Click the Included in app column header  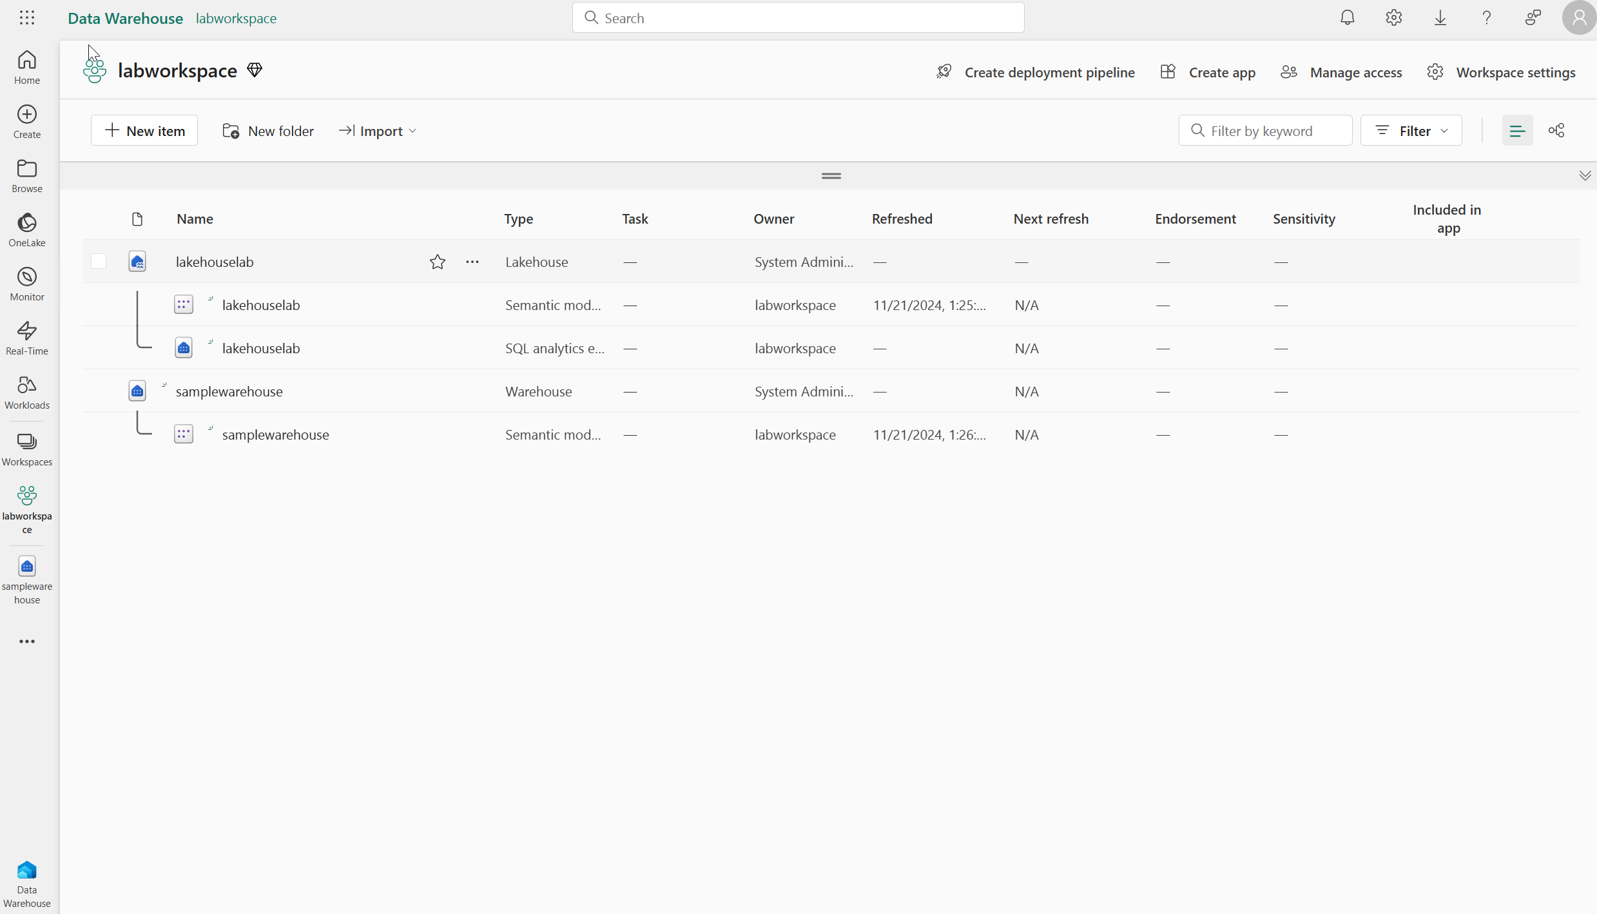coord(1447,219)
